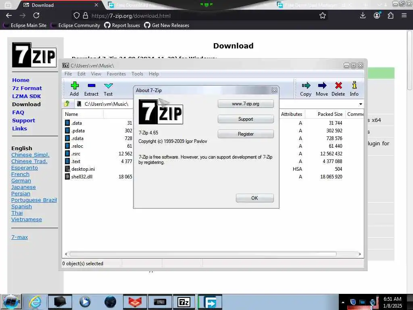Image resolution: width=413 pixels, height=310 pixels.
Task: Click the browser URL field
Action: [x=200, y=16]
